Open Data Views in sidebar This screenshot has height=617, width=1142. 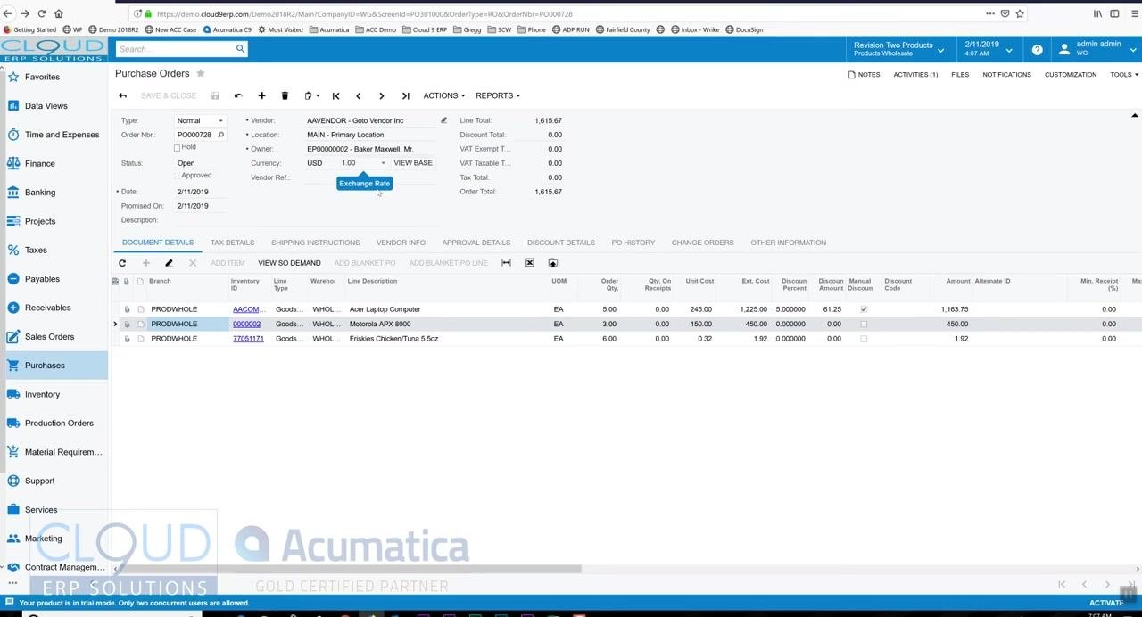[46, 105]
